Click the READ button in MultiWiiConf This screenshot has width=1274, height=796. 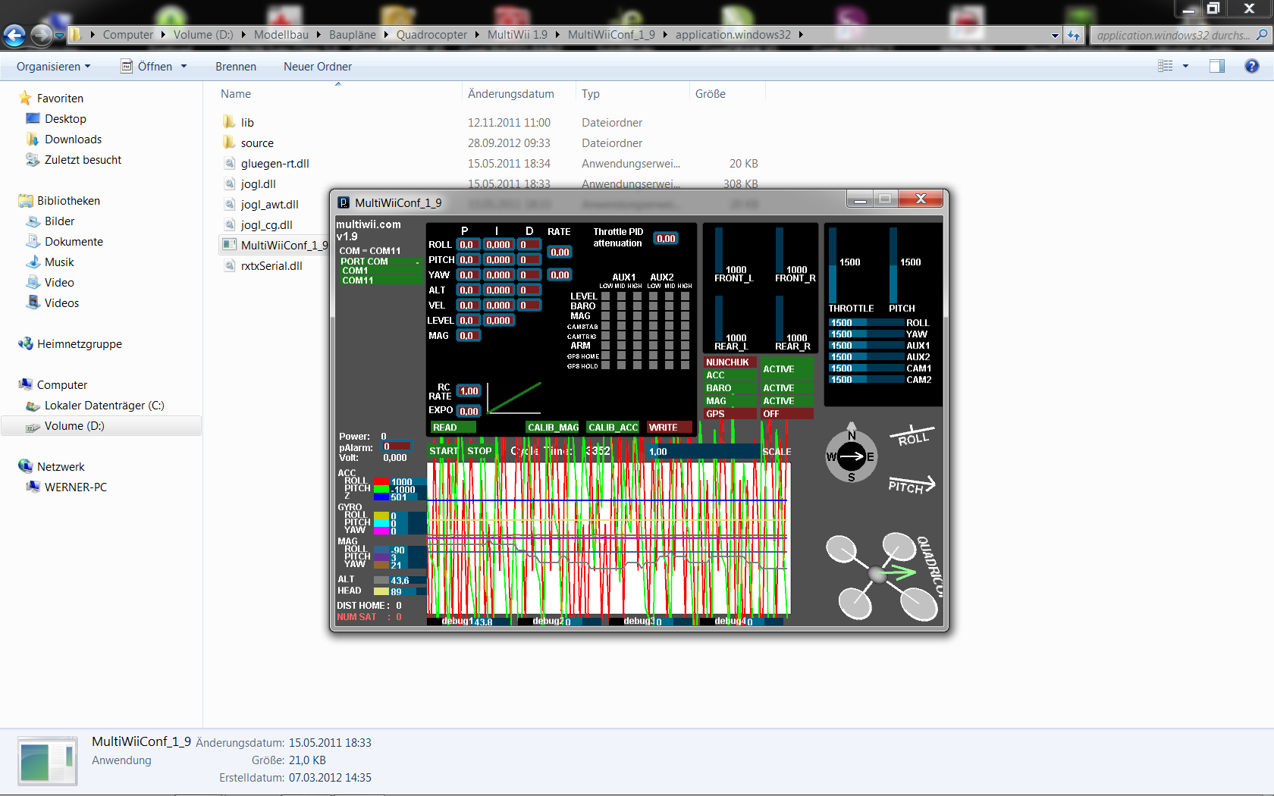coord(453,428)
